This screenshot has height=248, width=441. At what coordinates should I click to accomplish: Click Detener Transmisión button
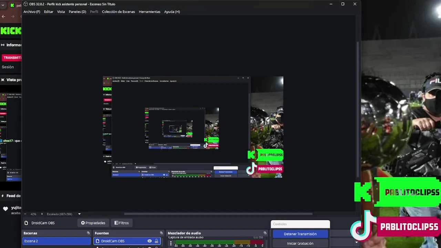[x=300, y=234]
